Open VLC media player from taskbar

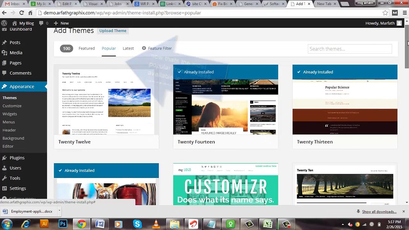tap(156, 224)
